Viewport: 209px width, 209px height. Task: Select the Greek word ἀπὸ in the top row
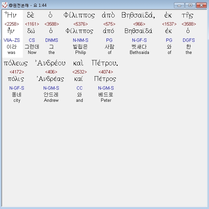[x=108, y=15]
